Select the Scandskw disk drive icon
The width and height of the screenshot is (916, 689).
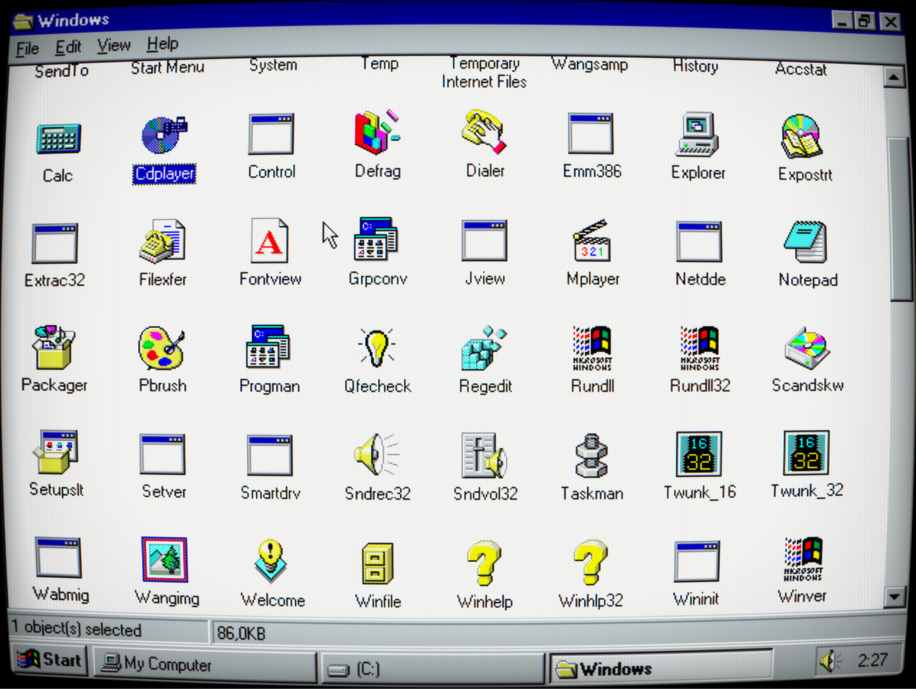(807, 348)
